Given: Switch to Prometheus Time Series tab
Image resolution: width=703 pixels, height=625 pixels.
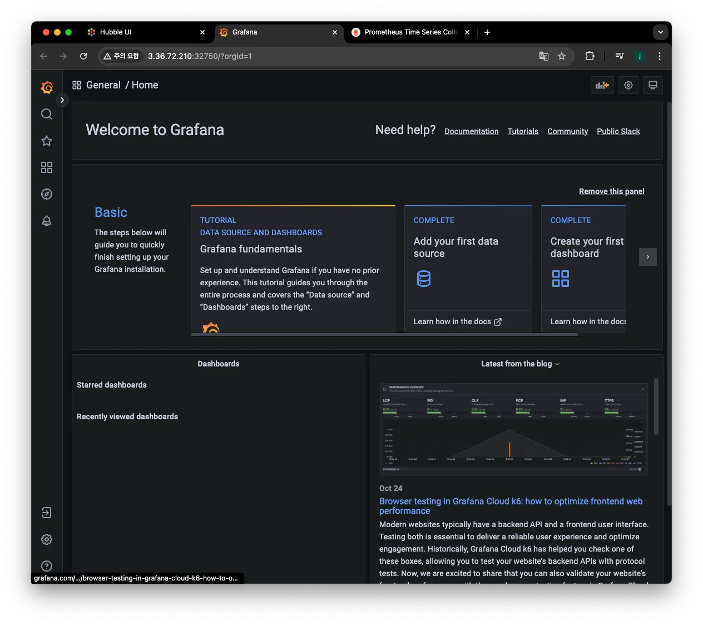Looking at the screenshot, I should pyautogui.click(x=410, y=32).
